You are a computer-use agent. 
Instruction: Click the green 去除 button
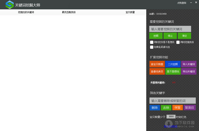pos(166,108)
